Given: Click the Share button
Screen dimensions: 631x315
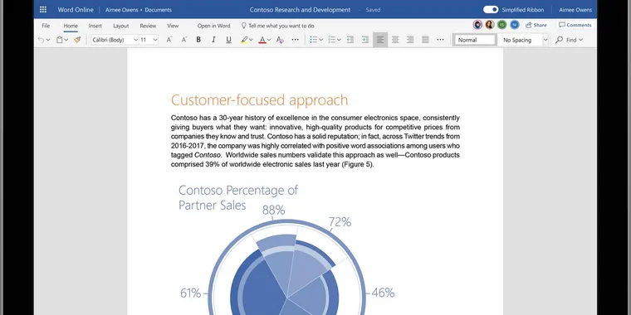Looking at the screenshot, I should coord(536,25).
